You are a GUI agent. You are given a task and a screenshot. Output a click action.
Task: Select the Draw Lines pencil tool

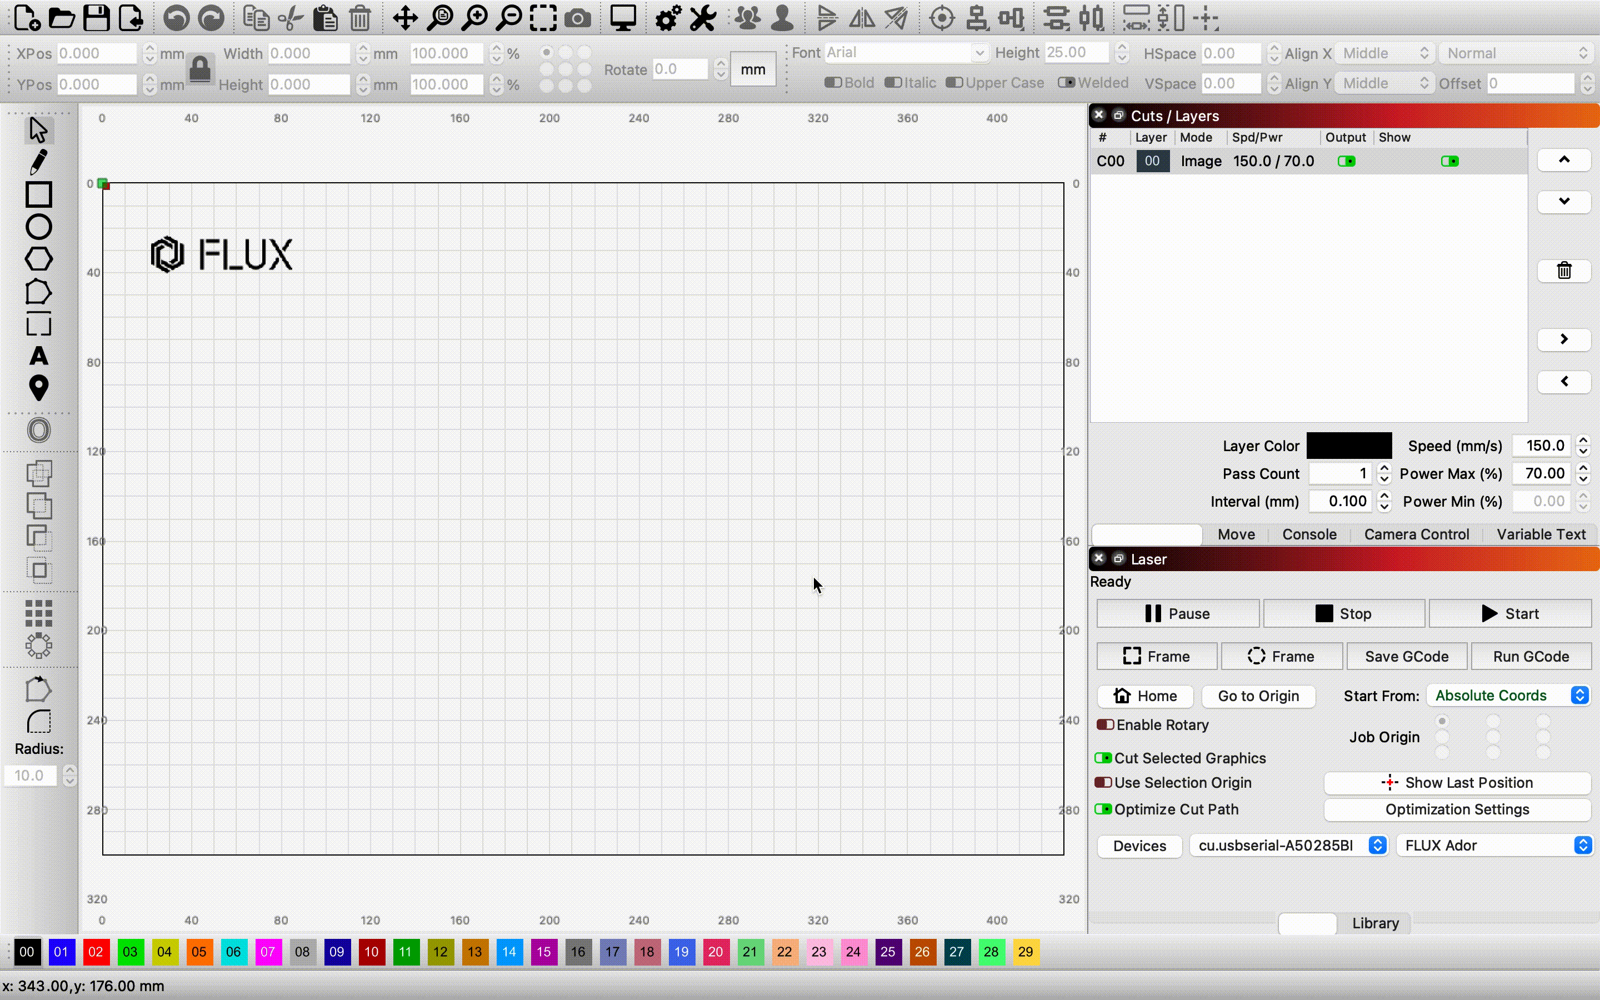click(38, 162)
